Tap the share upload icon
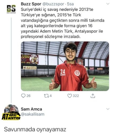The image size is (114, 138). click(x=93, y=96)
